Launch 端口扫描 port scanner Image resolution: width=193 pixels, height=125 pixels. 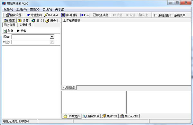tap(69, 15)
